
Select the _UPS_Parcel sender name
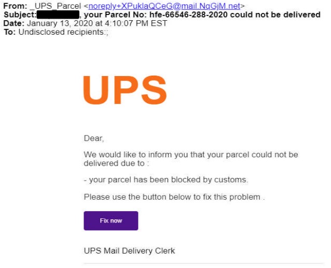point(56,6)
